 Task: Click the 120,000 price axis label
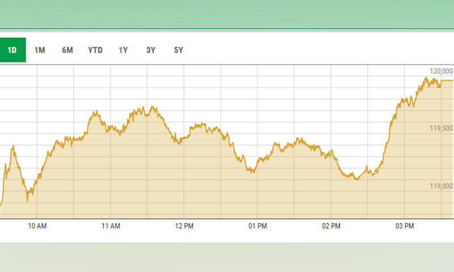point(440,71)
